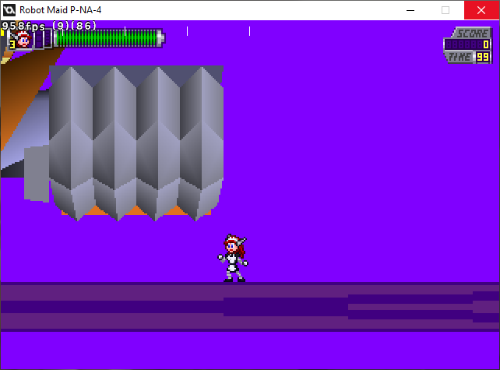Image resolution: width=500 pixels, height=370 pixels.
Task: Click the lives counter number 3
Action: coord(12,44)
